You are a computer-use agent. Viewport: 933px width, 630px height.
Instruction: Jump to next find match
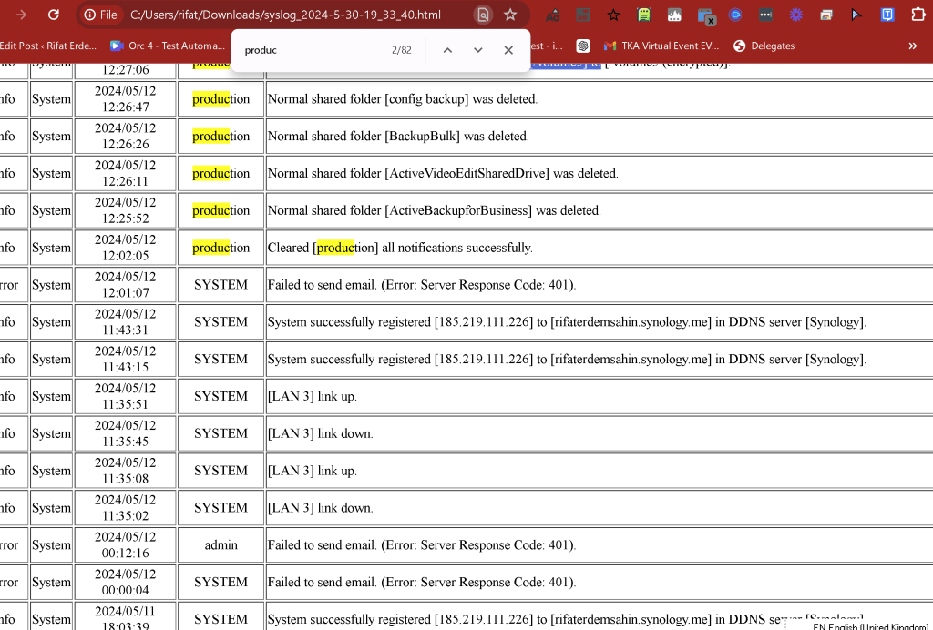tap(477, 50)
